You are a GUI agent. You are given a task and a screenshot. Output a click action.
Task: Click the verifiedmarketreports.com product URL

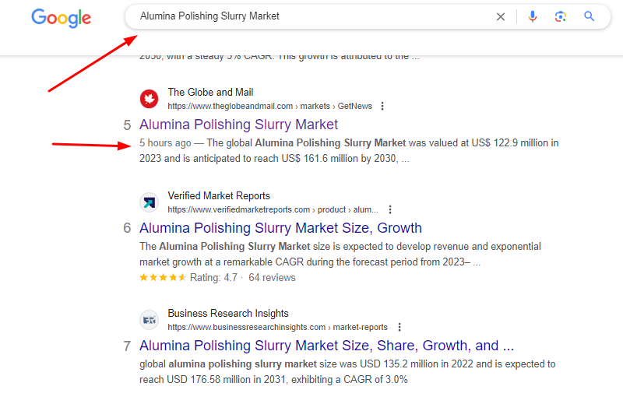point(273,209)
